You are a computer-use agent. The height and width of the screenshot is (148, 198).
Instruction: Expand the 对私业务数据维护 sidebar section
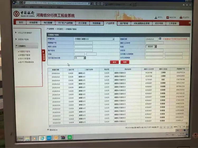pos(24,33)
